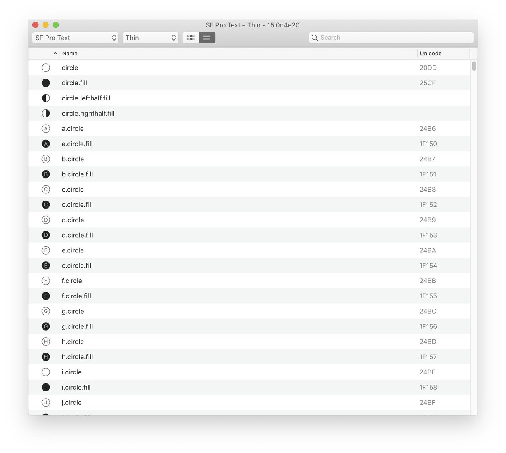This screenshot has width=506, height=453.
Task: Select the g.circle glyph icon
Action: [46, 311]
